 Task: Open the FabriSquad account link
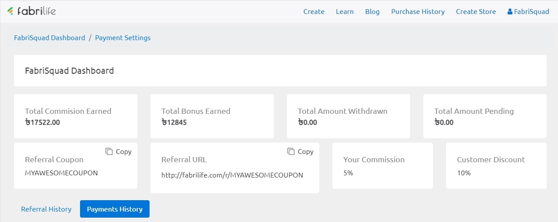(528, 12)
